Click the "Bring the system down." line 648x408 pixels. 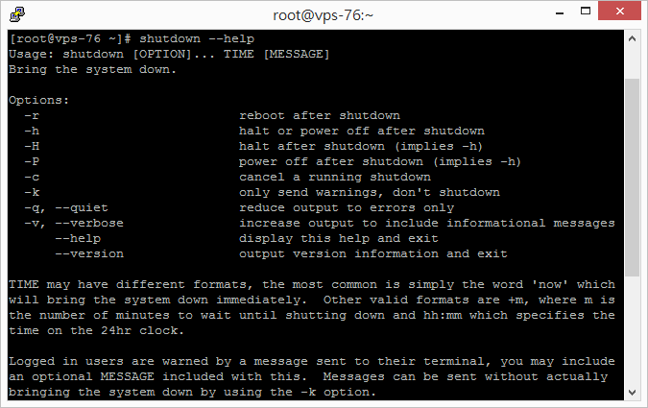[92, 69]
